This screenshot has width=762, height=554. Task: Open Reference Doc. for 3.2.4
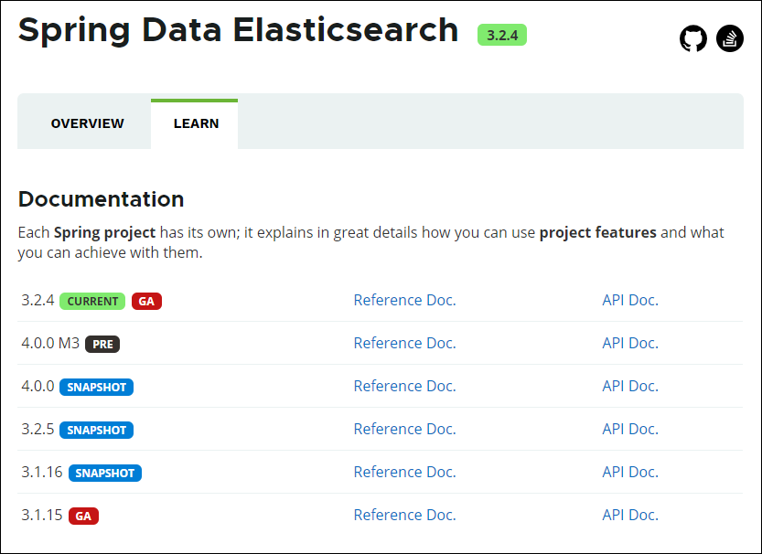405,300
